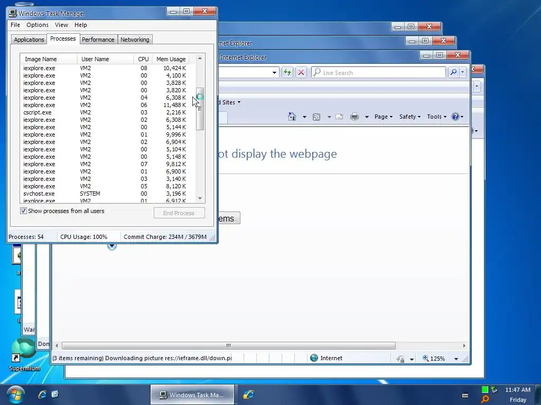The width and height of the screenshot is (541, 405).
Task: Switch to the Performance tab
Action: coord(98,40)
